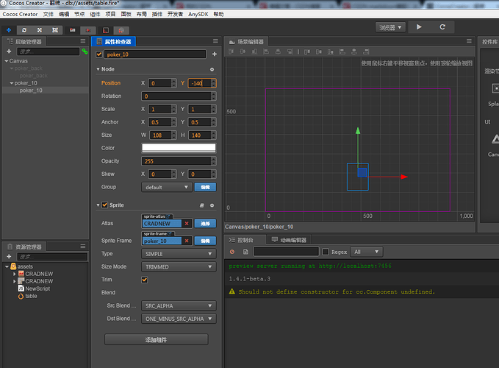
Task: Remove the CRADNEW atlas reference
Action: (187, 223)
